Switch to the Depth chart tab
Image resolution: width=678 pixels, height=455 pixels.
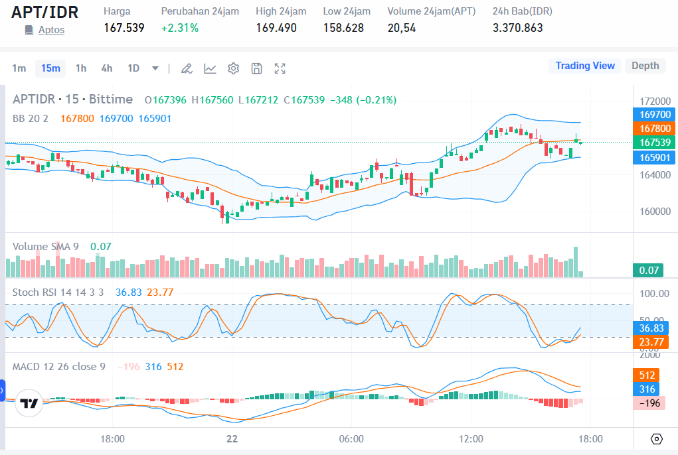(645, 66)
